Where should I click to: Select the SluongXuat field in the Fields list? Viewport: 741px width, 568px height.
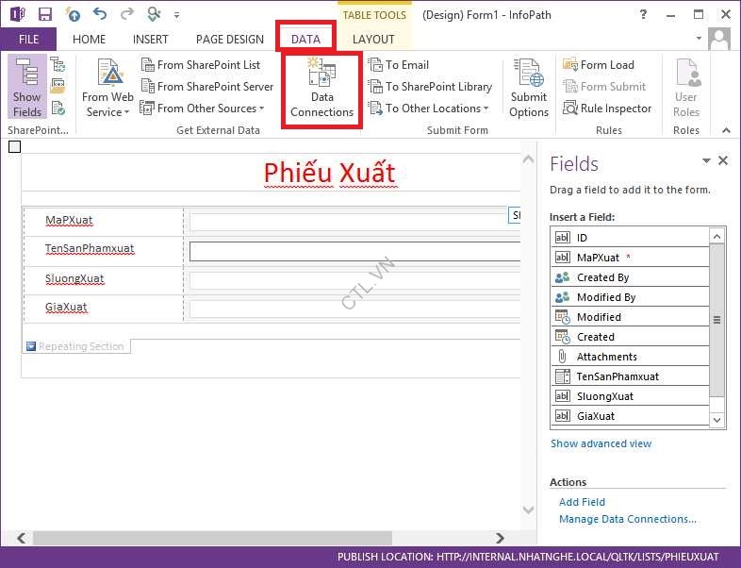click(604, 396)
